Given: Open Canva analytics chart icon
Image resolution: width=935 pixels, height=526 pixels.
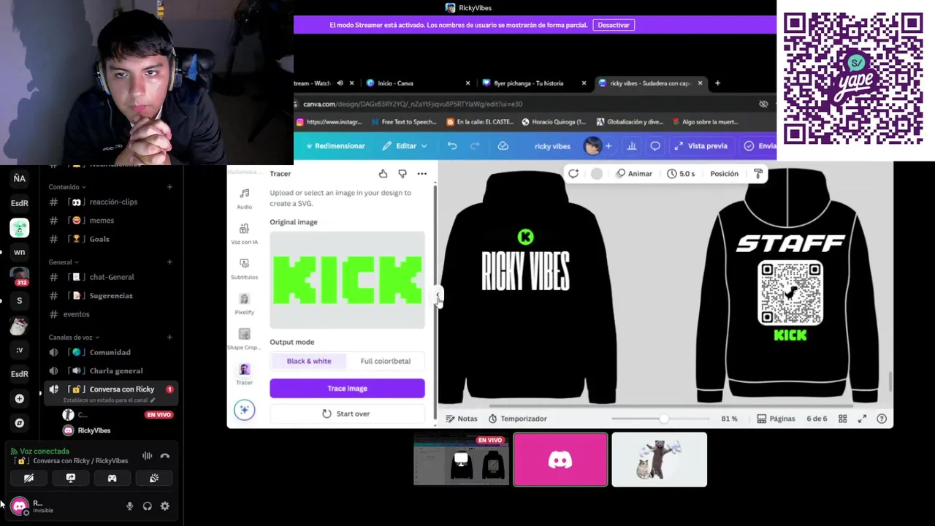Looking at the screenshot, I should 632,146.
